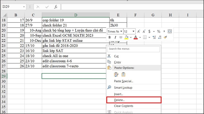
Task: Select Clear Contents in context menu
Action: [133, 106]
